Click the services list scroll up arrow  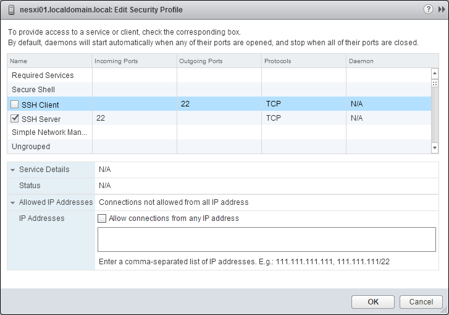coord(434,73)
